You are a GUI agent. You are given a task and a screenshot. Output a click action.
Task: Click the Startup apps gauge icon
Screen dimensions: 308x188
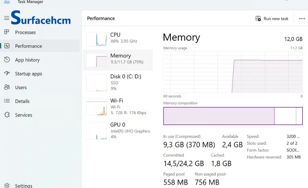7,73
